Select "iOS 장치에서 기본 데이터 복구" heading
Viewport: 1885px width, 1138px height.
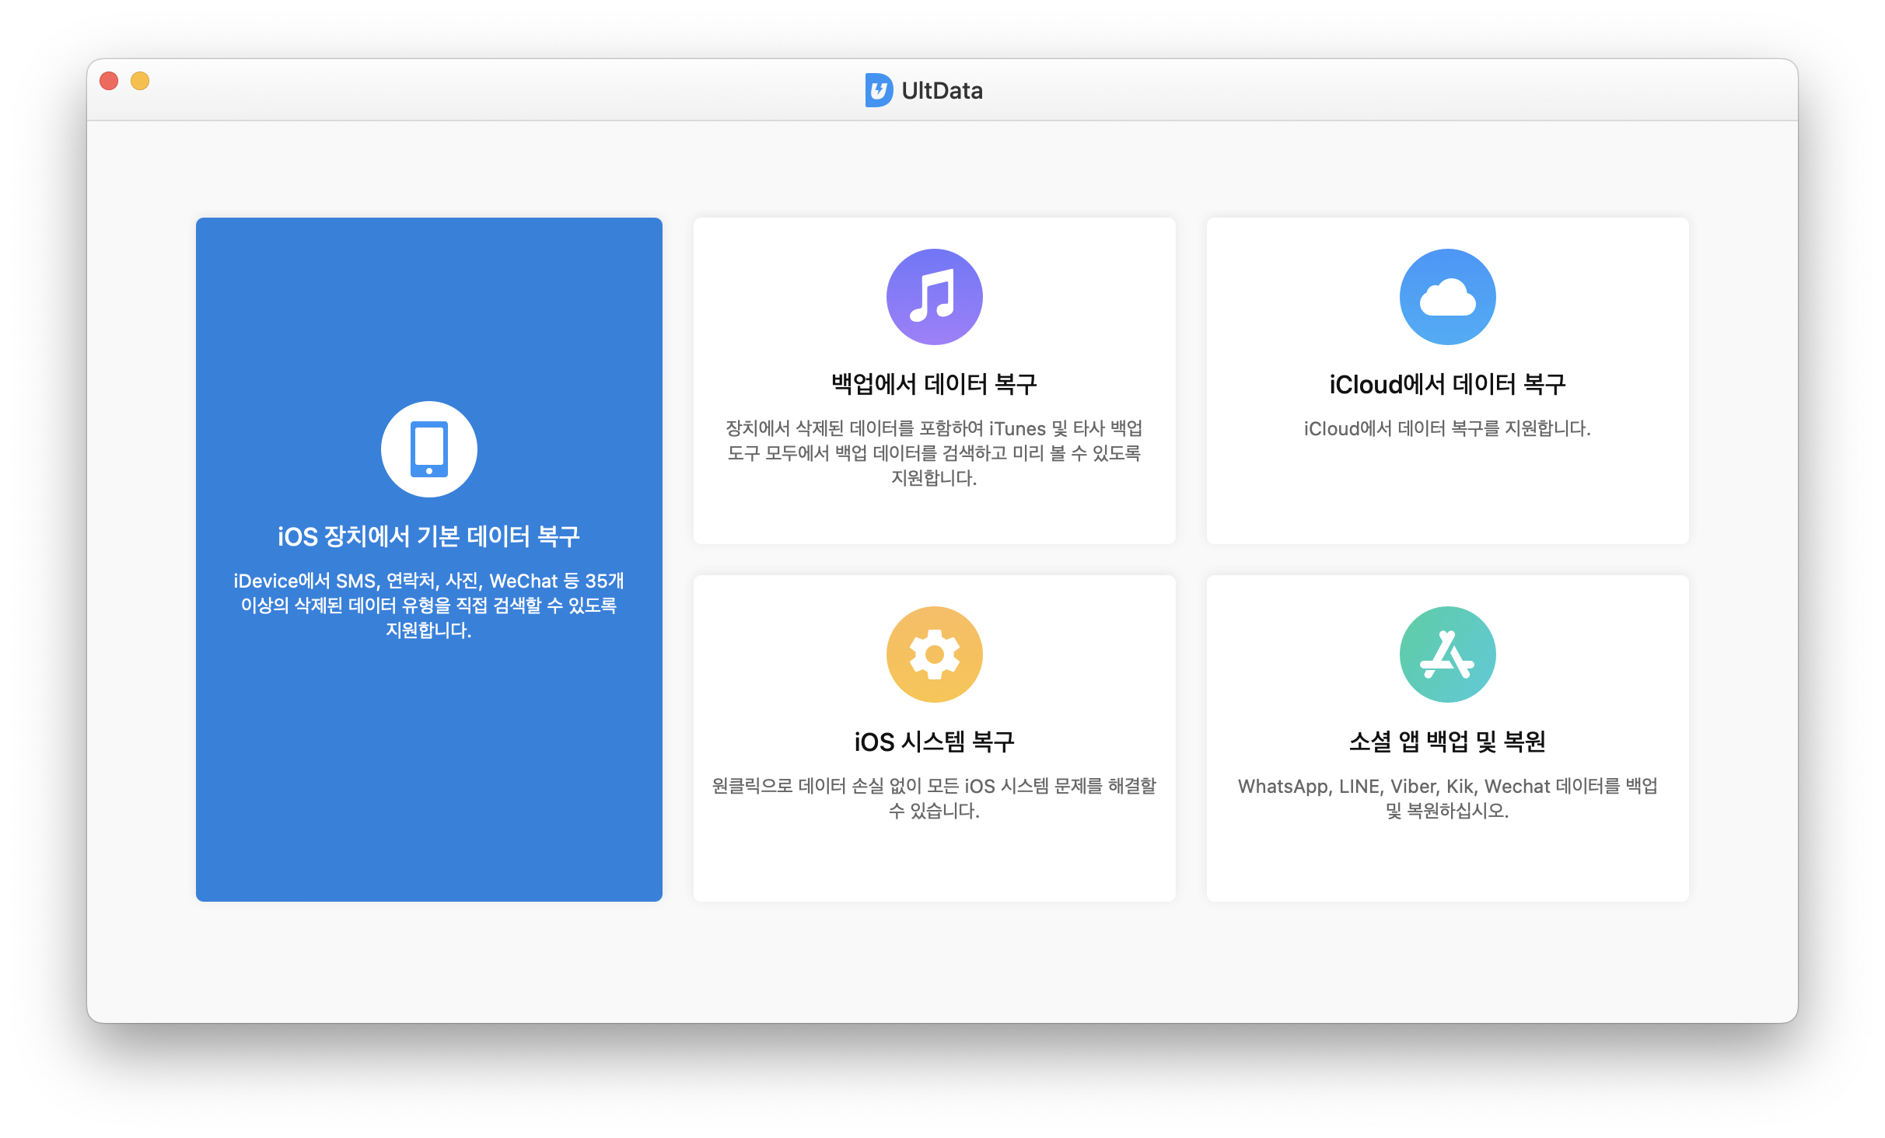click(428, 536)
